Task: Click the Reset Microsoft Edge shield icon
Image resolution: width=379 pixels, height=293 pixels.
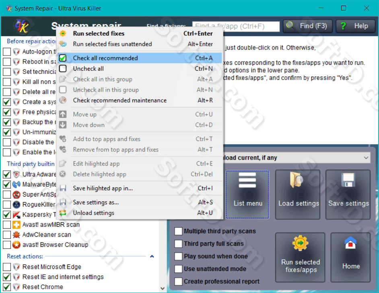Action: coord(16,267)
